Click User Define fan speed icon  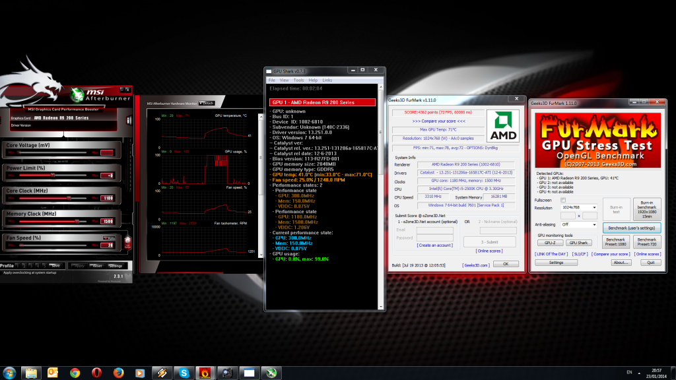[x=127, y=243]
